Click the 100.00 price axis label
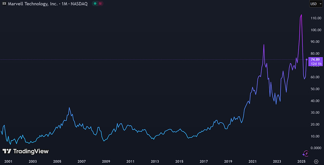 [x=316, y=30]
